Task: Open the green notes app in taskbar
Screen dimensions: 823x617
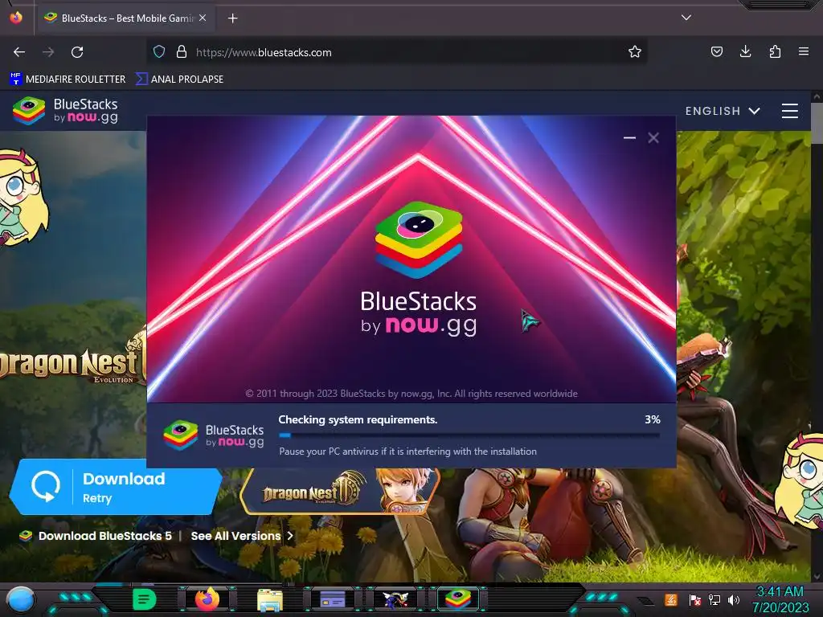Action: coord(145,599)
